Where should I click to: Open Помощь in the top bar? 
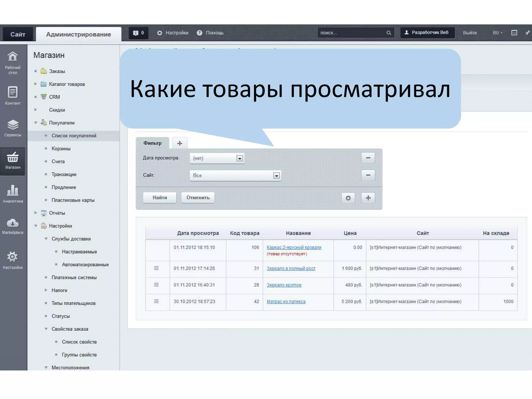click(x=210, y=33)
